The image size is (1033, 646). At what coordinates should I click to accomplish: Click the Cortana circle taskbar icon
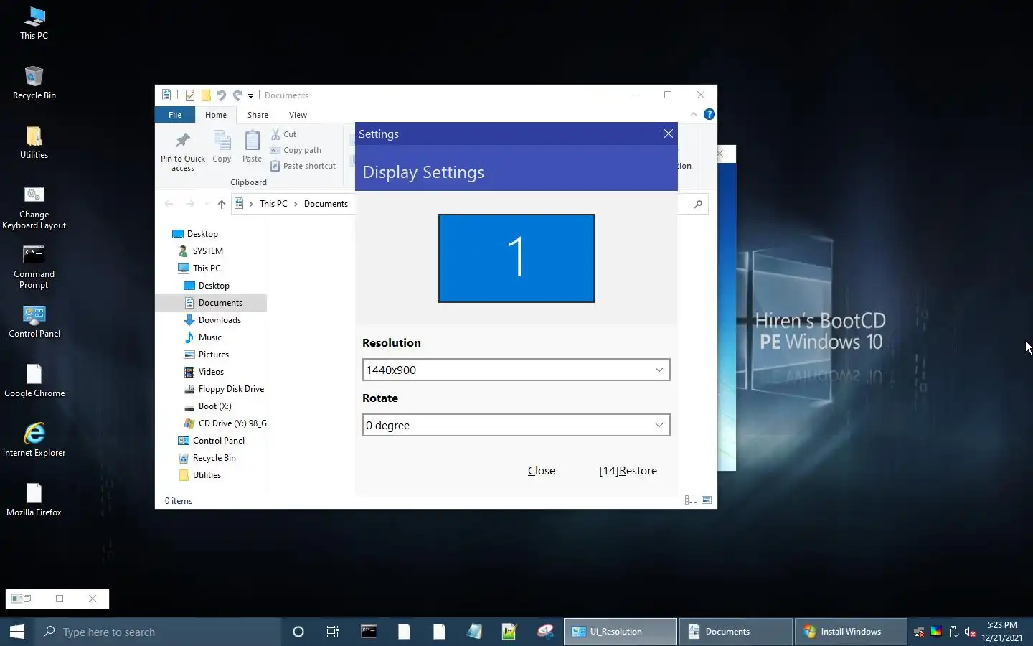coord(298,632)
